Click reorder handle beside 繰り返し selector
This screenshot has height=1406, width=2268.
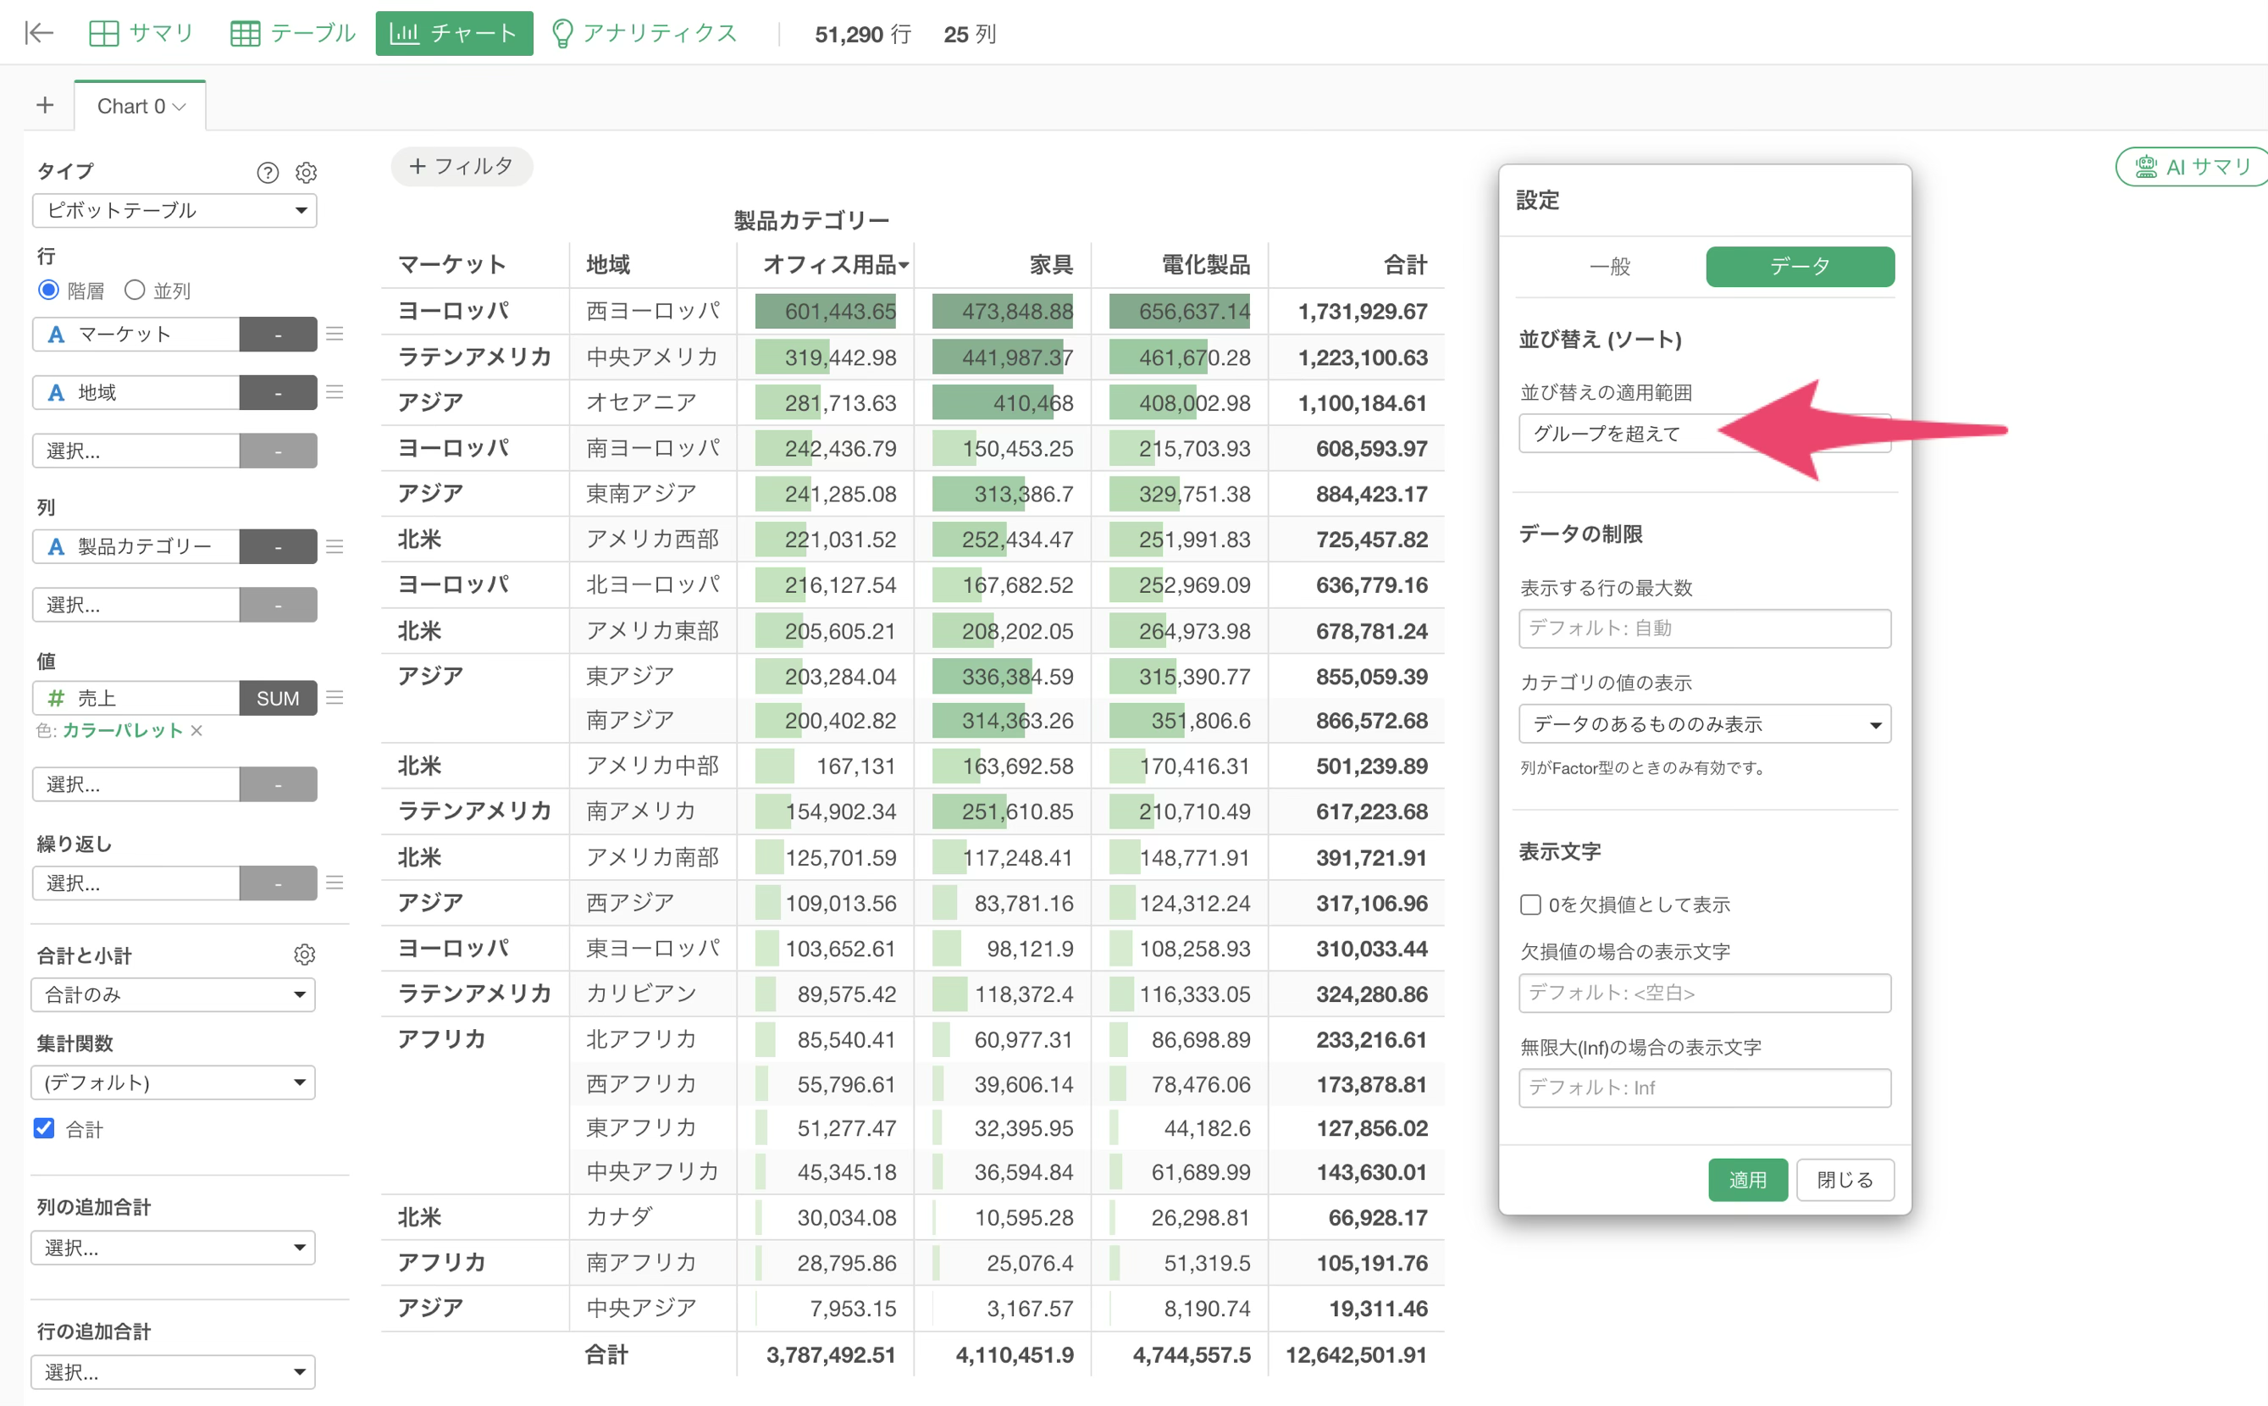[335, 883]
